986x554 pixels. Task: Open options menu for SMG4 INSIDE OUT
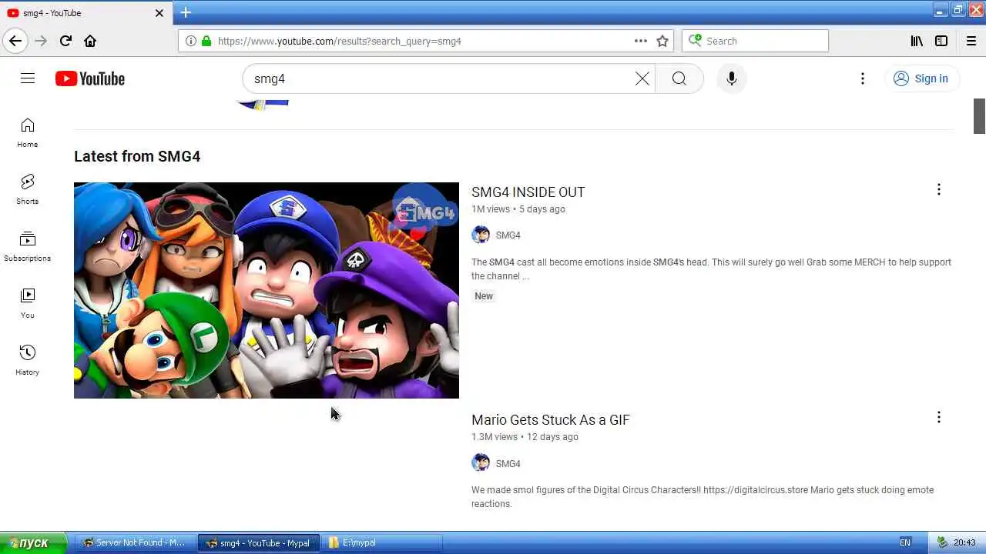(x=938, y=189)
